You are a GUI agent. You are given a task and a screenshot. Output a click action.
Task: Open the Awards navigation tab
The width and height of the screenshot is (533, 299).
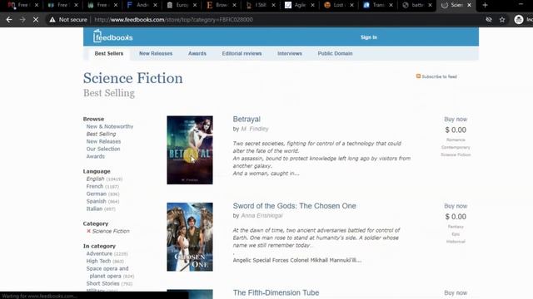(x=197, y=53)
